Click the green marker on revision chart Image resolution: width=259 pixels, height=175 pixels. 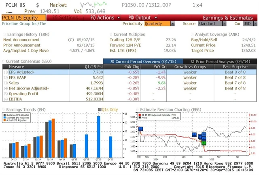tap(204, 143)
